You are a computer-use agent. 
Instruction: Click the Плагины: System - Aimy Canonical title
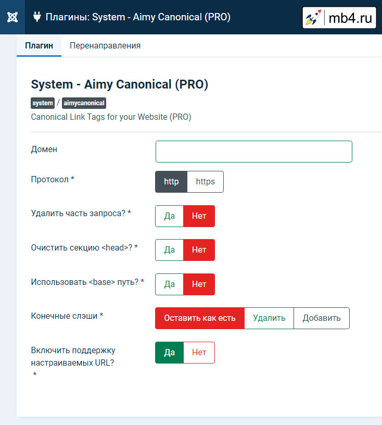tap(138, 17)
